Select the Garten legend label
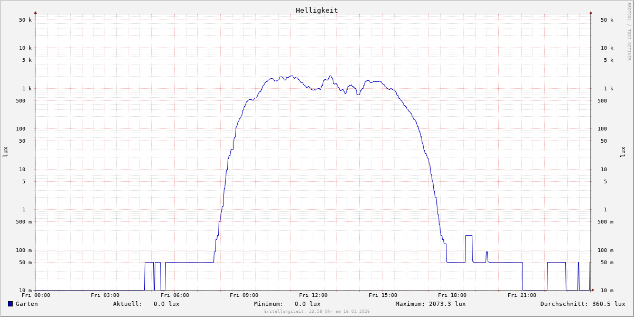The height and width of the screenshot is (317, 634). point(26,304)
